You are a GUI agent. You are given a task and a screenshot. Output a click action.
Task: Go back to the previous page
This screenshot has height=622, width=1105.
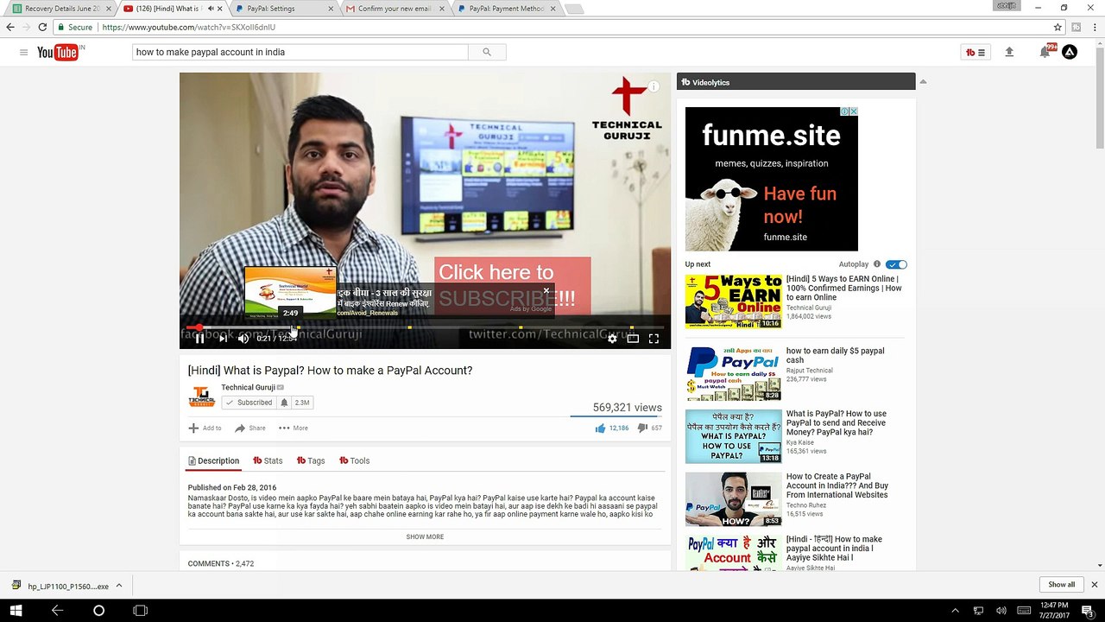(10, 27)
